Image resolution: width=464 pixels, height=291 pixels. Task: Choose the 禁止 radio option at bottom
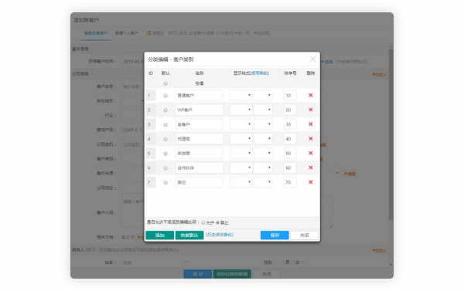217,222
